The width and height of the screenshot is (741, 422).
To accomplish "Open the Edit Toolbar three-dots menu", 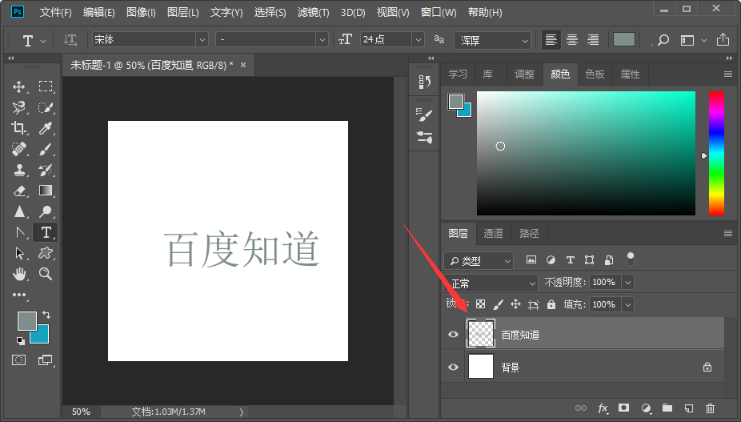I will (x=19, y=295).
